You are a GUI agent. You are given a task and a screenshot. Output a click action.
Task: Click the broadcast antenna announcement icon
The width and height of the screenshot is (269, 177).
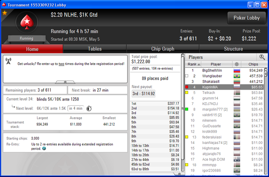pos(8,61)
